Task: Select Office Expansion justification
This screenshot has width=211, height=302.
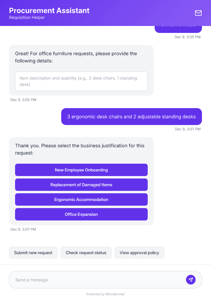Action: (81, 214)
